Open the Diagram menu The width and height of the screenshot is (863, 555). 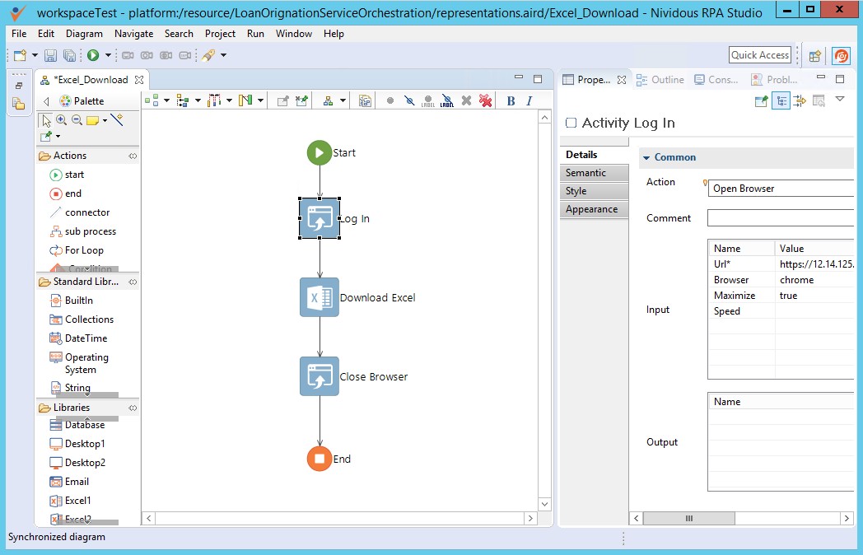[x=84, y=34]
